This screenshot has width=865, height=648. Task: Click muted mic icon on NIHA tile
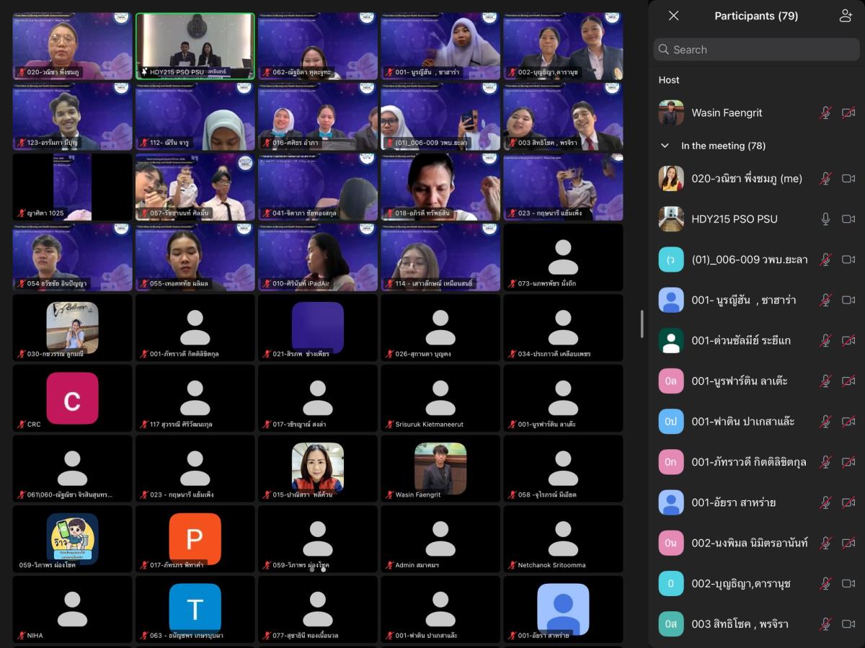(x=21, y=636)
